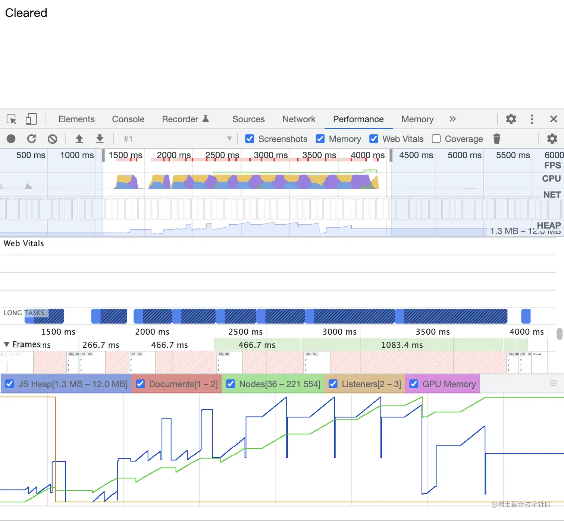Viewport: 564px width, 521px height.
Task: Click the GPU Memory purple legend
Action: pyautogui.click(x=442, y=384)
